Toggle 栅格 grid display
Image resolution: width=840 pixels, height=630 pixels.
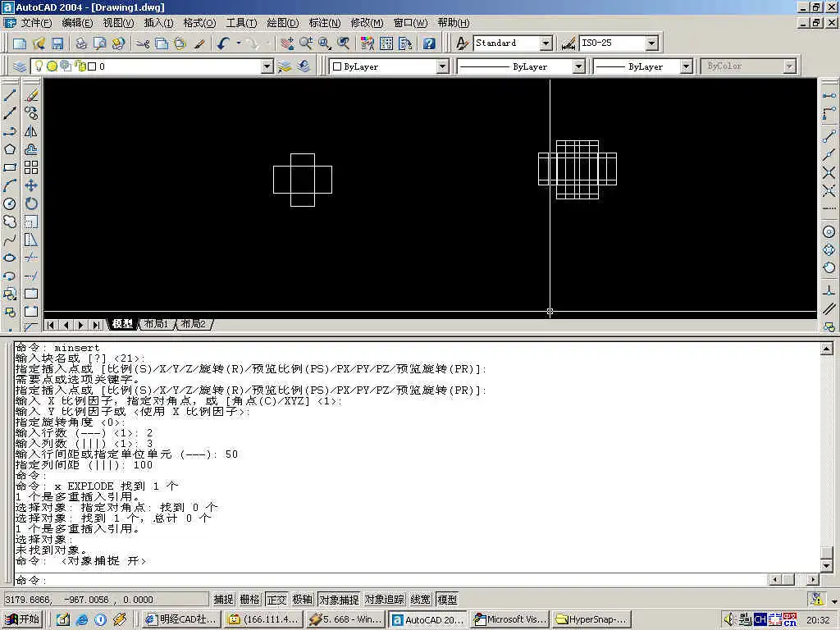pyautogui.click(x=249, y=600)
